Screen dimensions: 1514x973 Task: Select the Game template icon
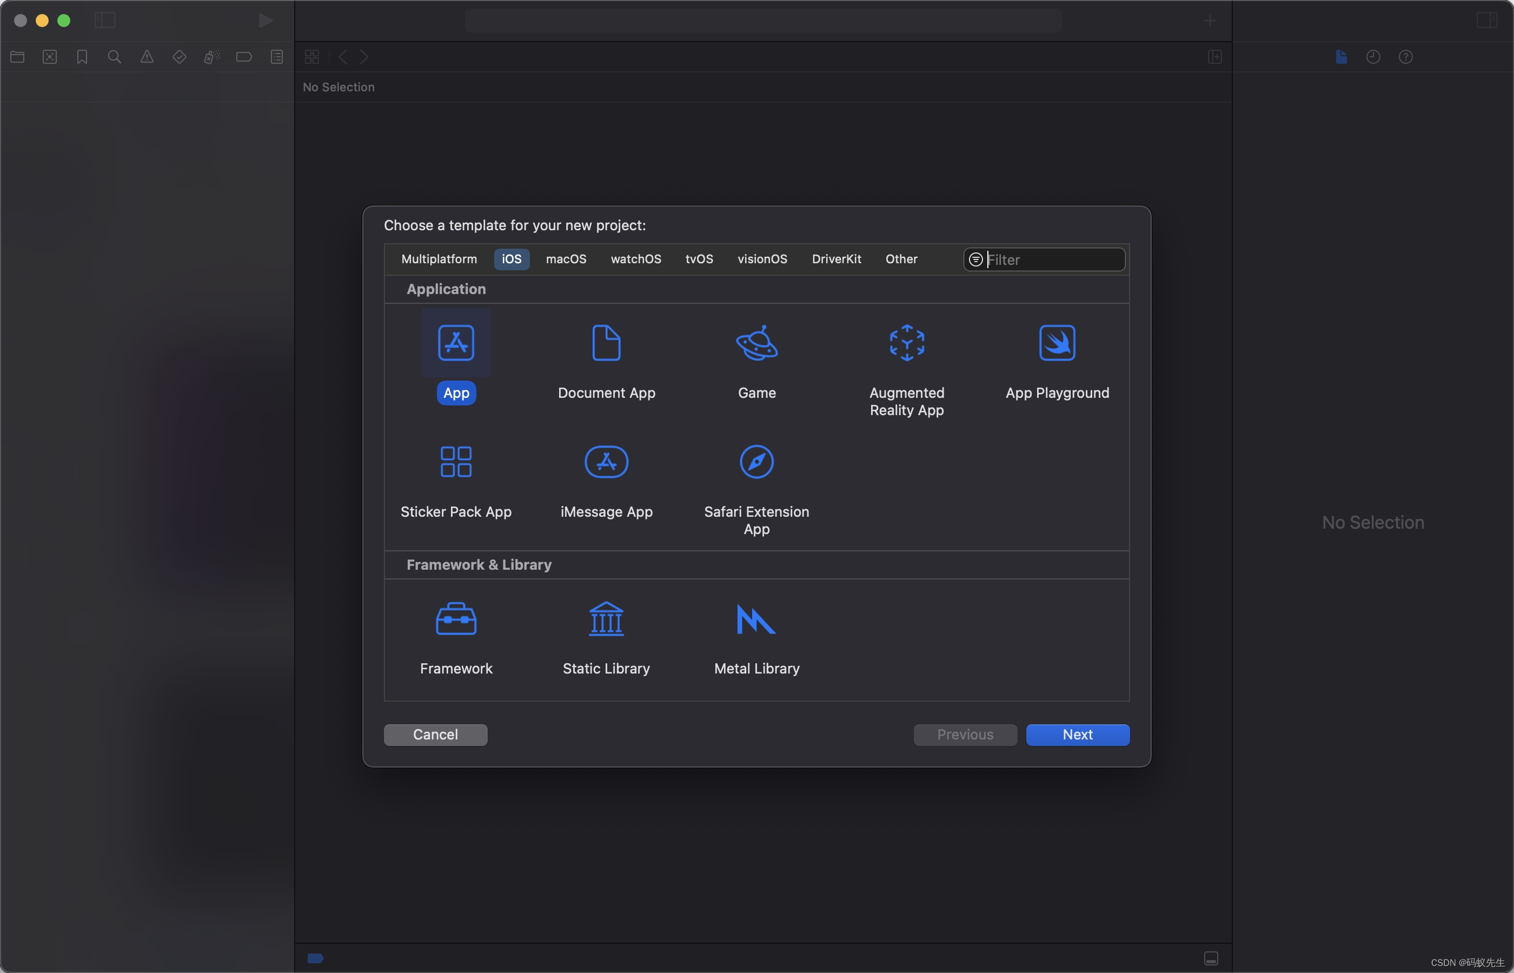pos(756,342)
